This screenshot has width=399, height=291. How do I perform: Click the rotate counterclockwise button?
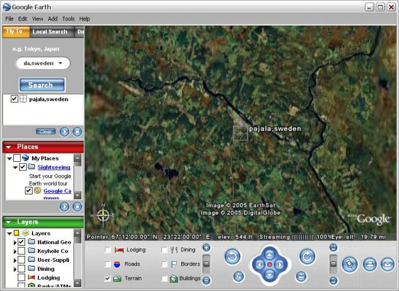click(233, 256)
